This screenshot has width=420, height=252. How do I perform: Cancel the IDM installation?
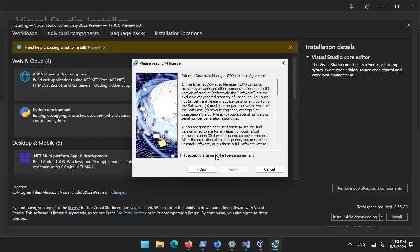click(269, 169)
